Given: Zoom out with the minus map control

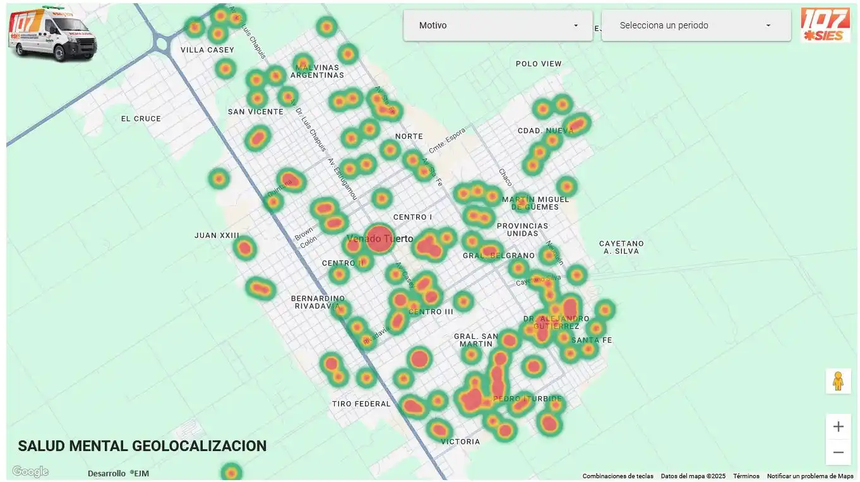Looking at the screenshot, I should [838, 452].
